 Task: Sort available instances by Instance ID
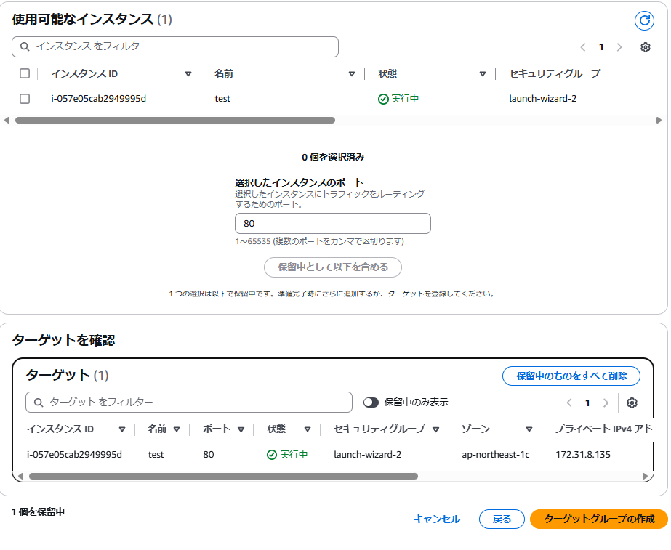tap(188, 74)
